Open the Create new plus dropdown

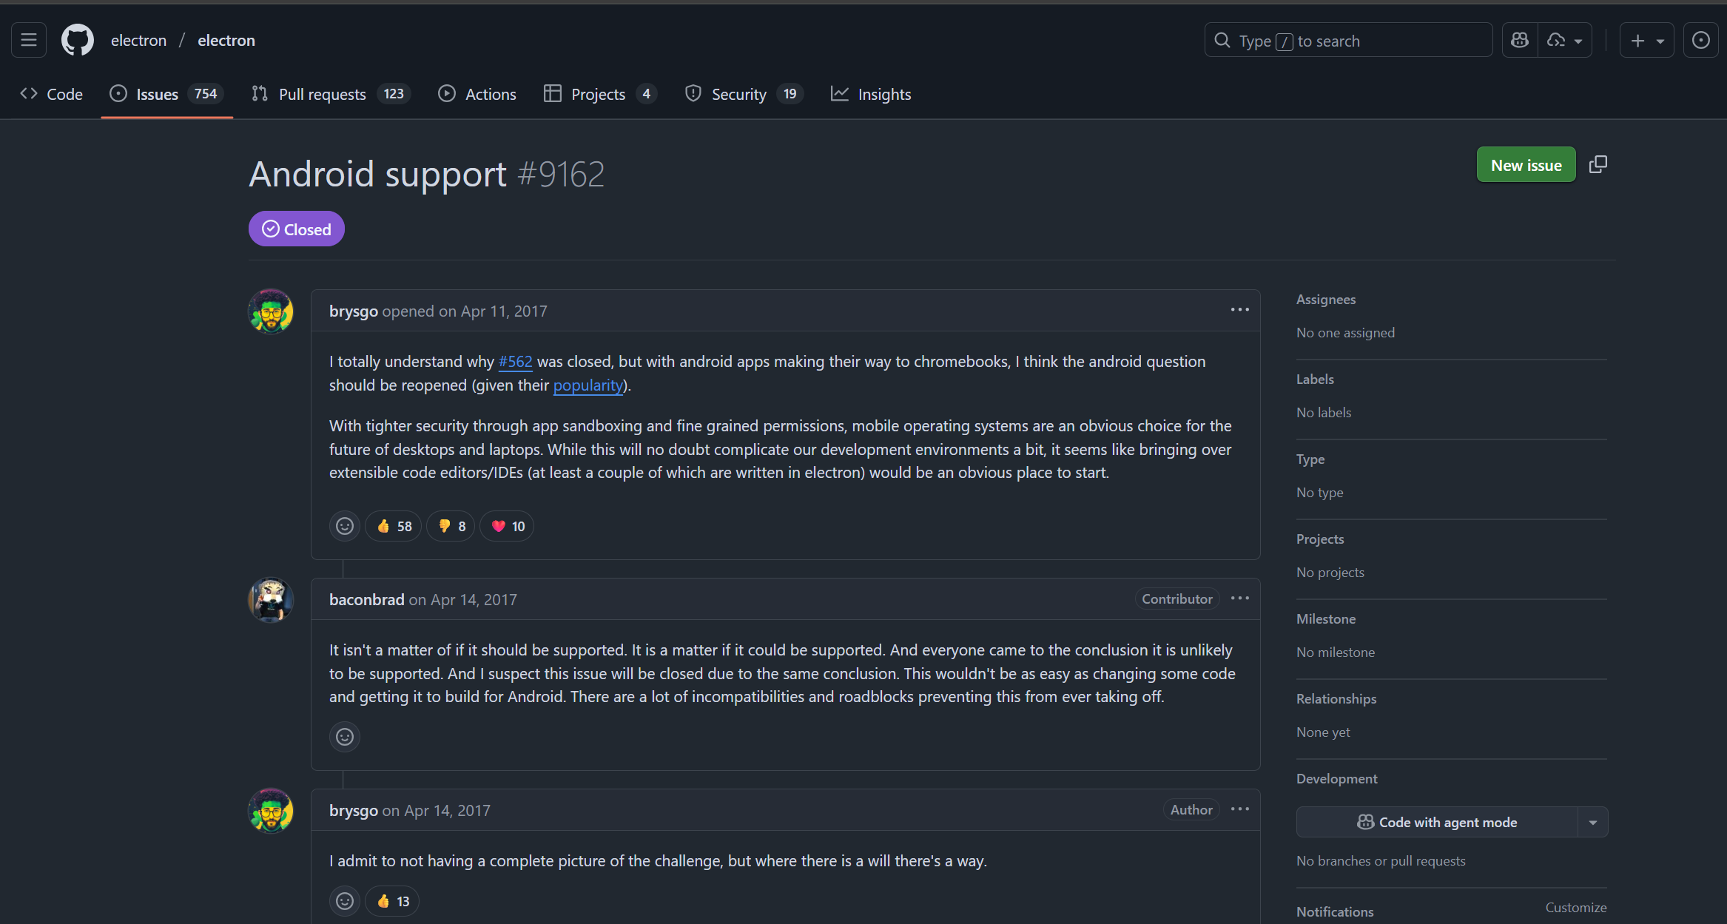pos(1646,40)
